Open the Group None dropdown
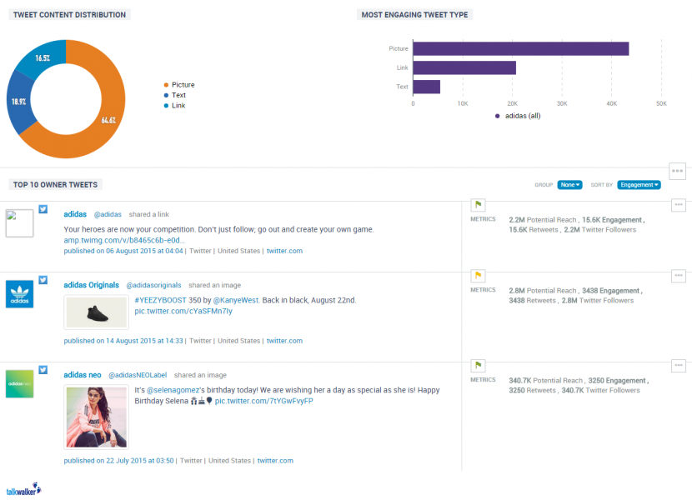692x500 pixels. (569, 185)
